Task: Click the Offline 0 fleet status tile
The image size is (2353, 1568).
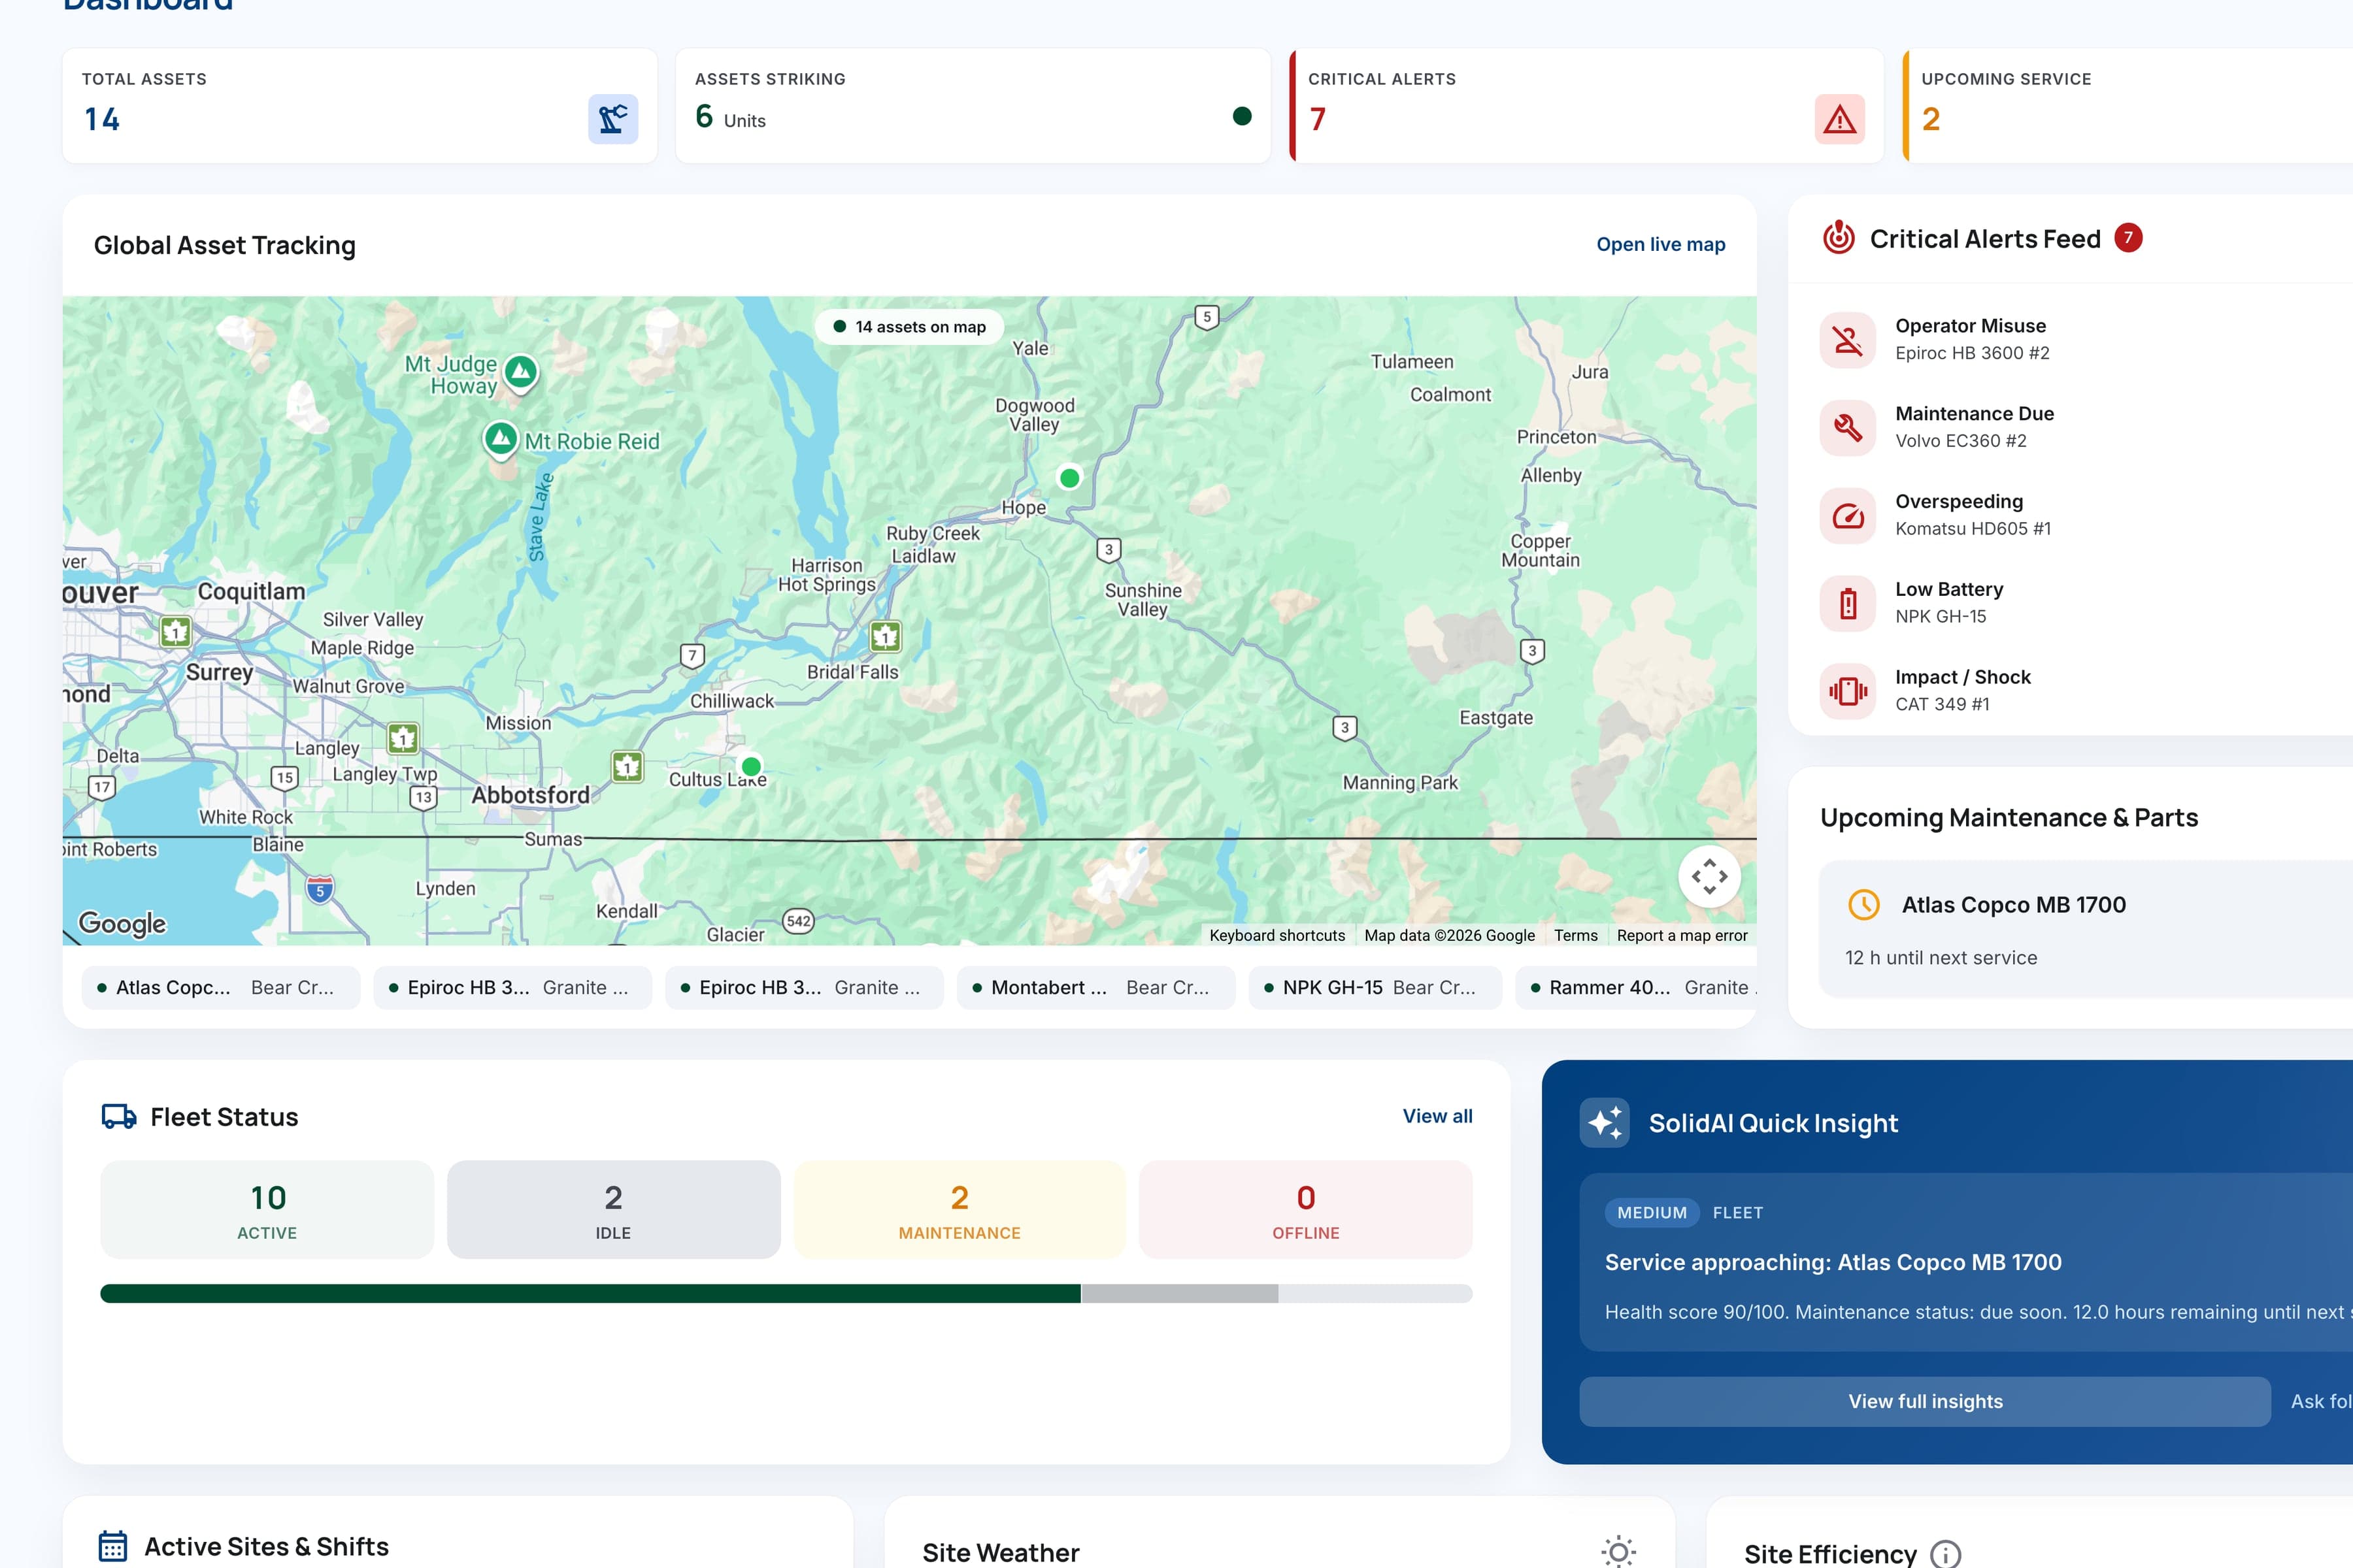Action: [x=1305, y=1209]
